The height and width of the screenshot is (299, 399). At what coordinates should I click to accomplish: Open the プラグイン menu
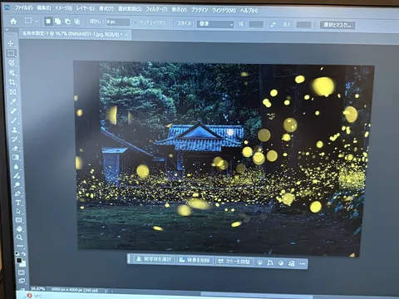point(199,10)
